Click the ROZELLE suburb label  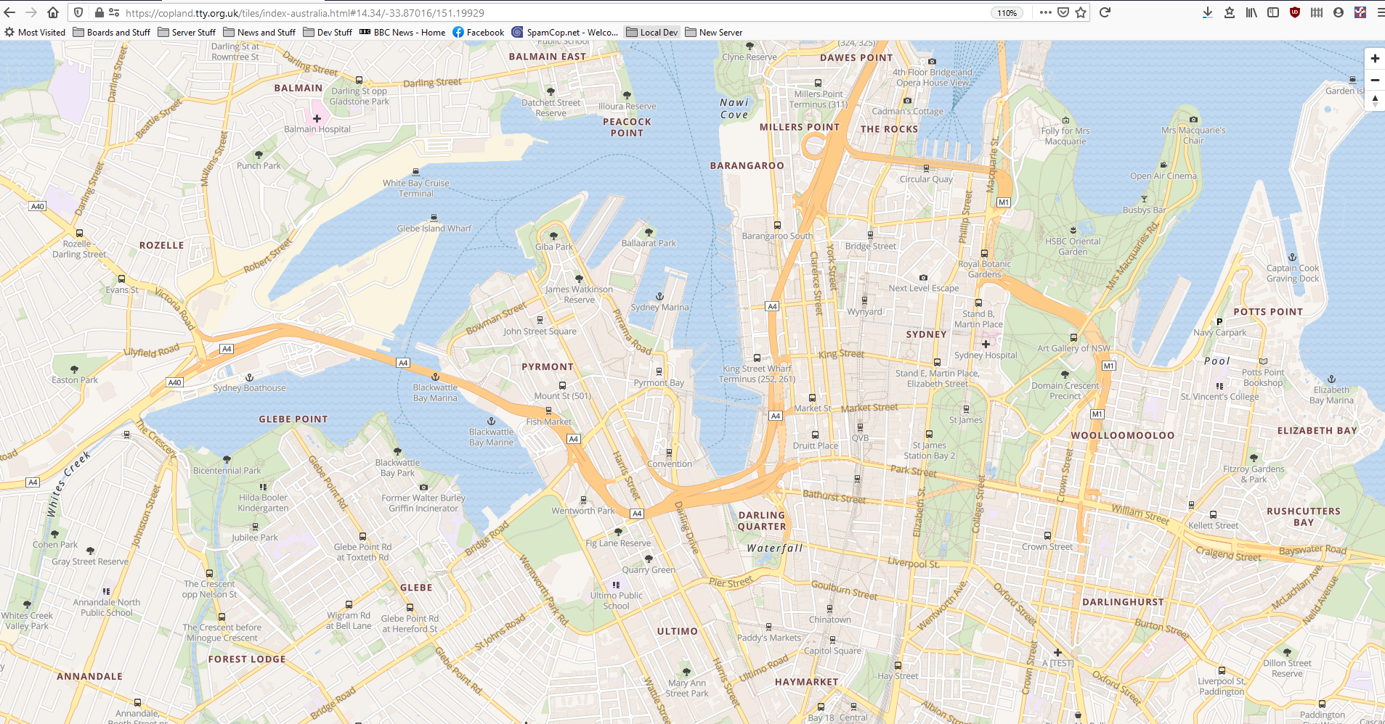point(161,245)
